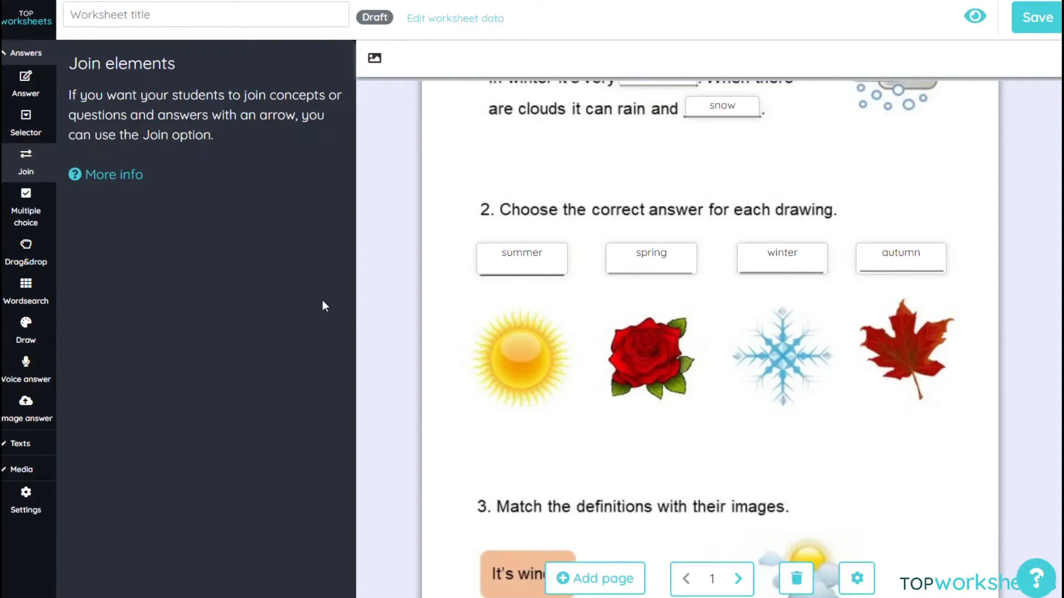Viewport: 1064px width, 598px height.
Task: Expand the Media section
Action: point(21,468)
